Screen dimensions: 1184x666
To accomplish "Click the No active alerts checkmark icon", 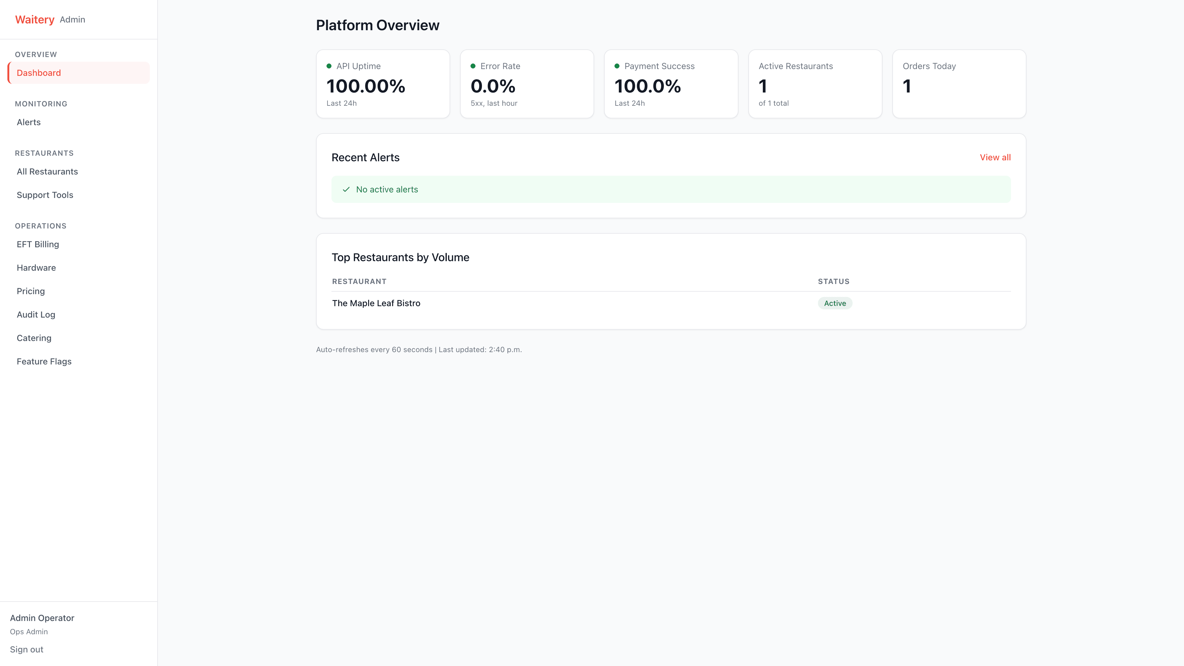I will pyautogui.click(x=346, y=189).
